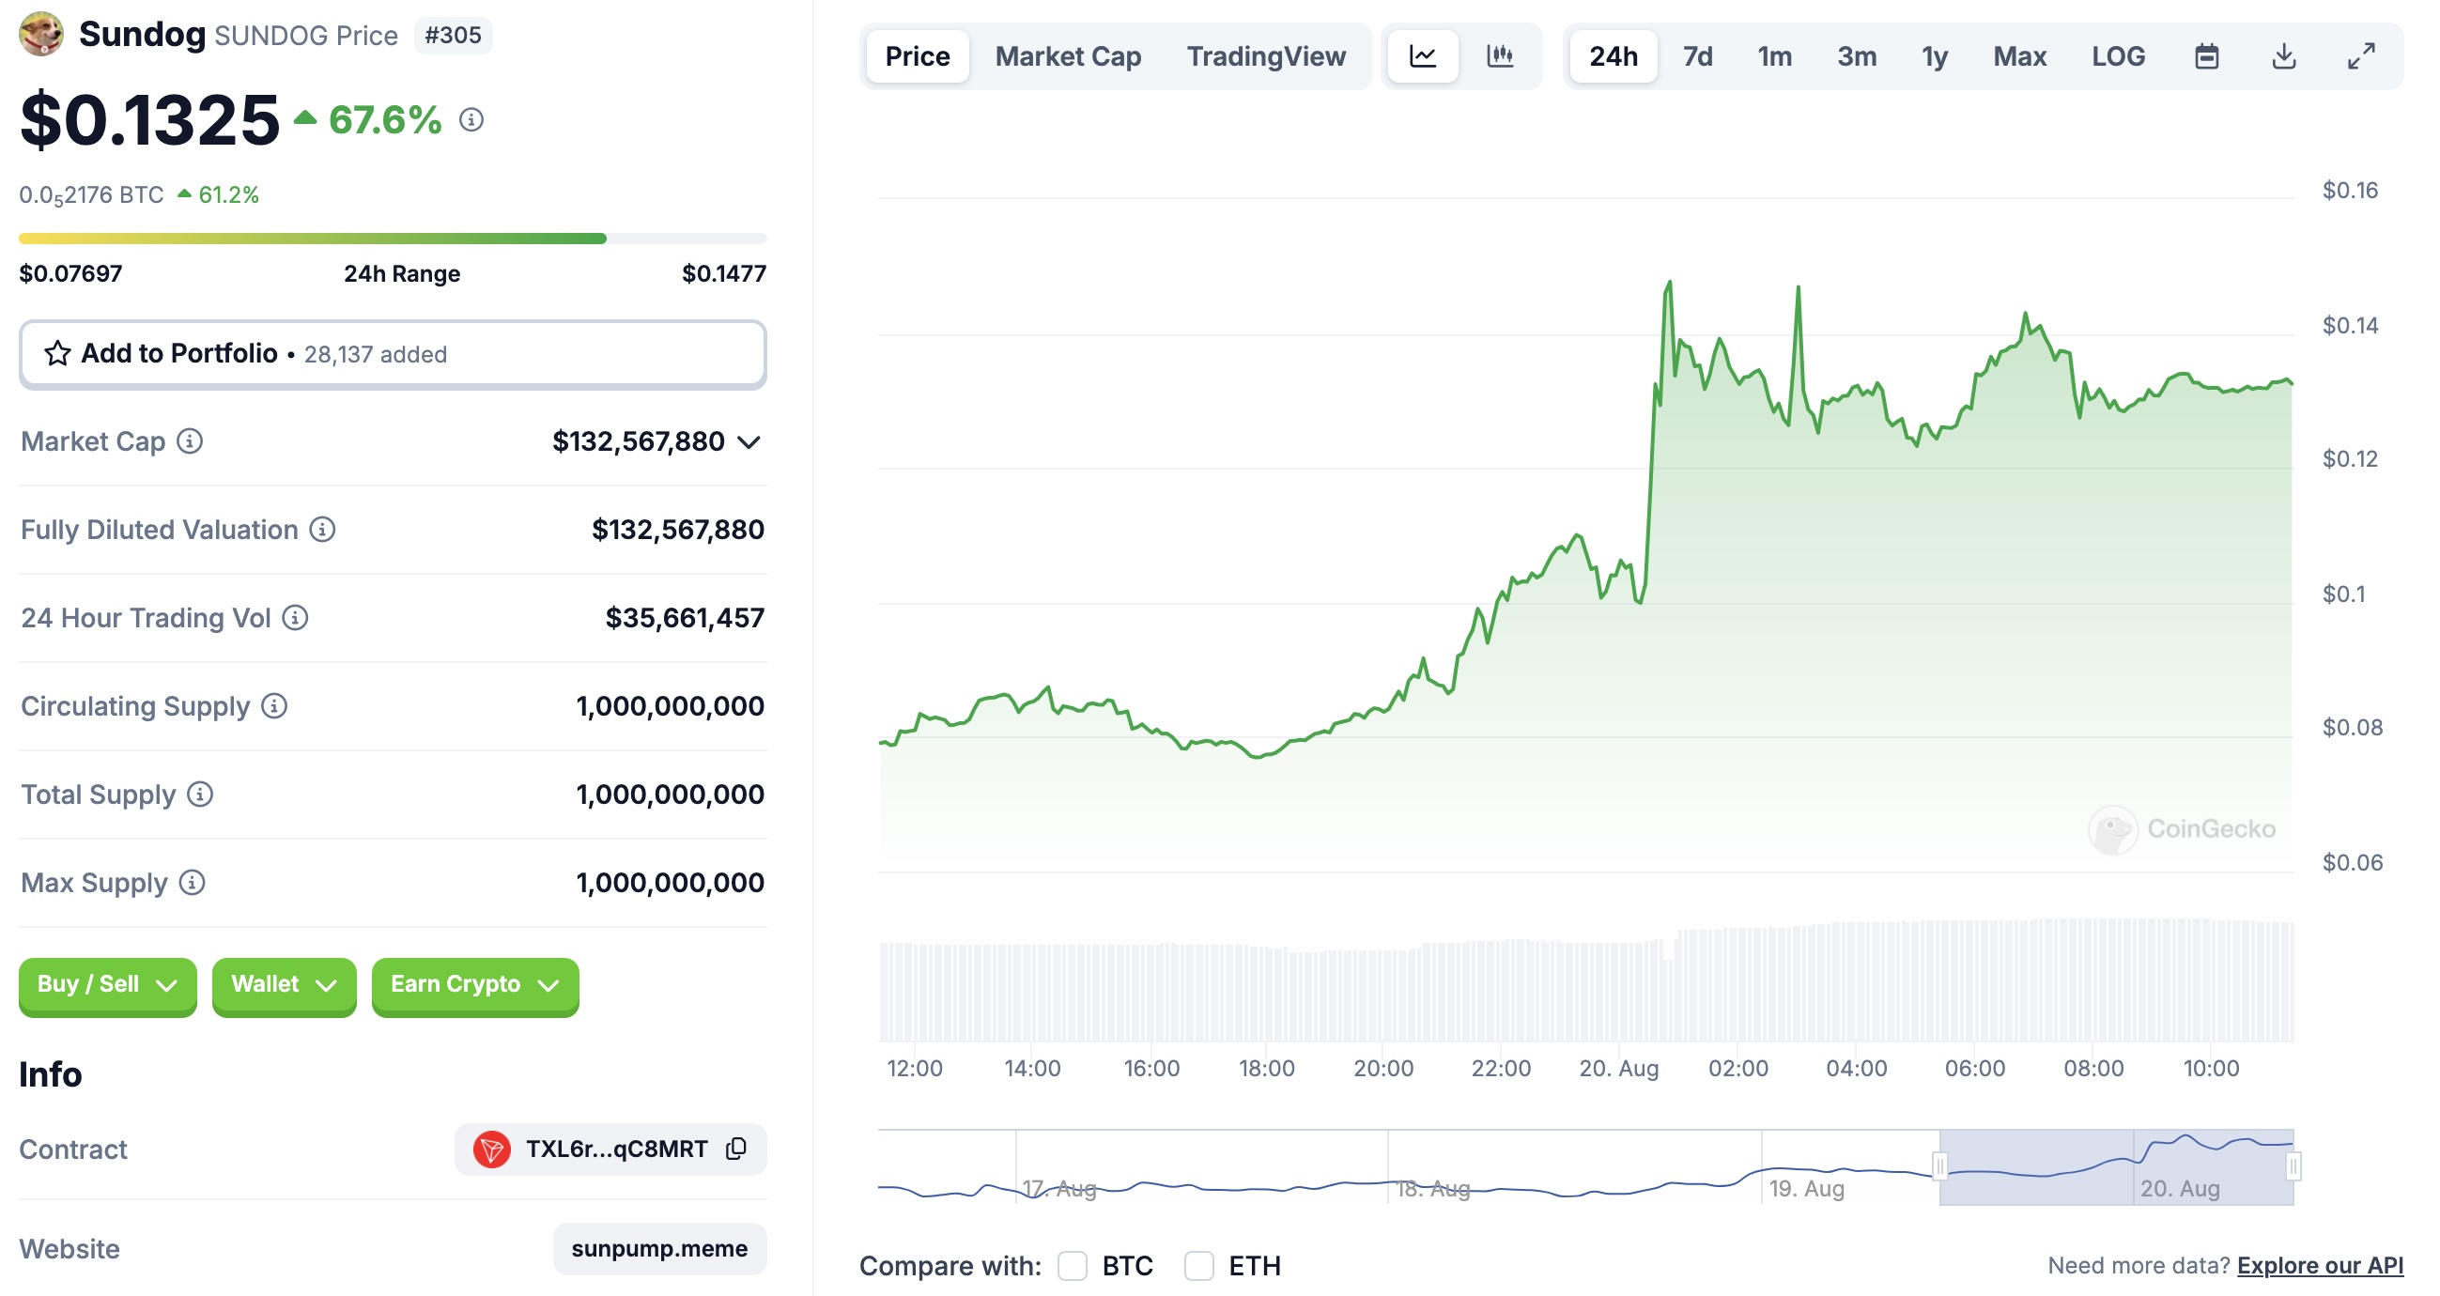Click the highlighted range in the chart navigator
The image size is (2440, 1296).
point(2116,1167)
